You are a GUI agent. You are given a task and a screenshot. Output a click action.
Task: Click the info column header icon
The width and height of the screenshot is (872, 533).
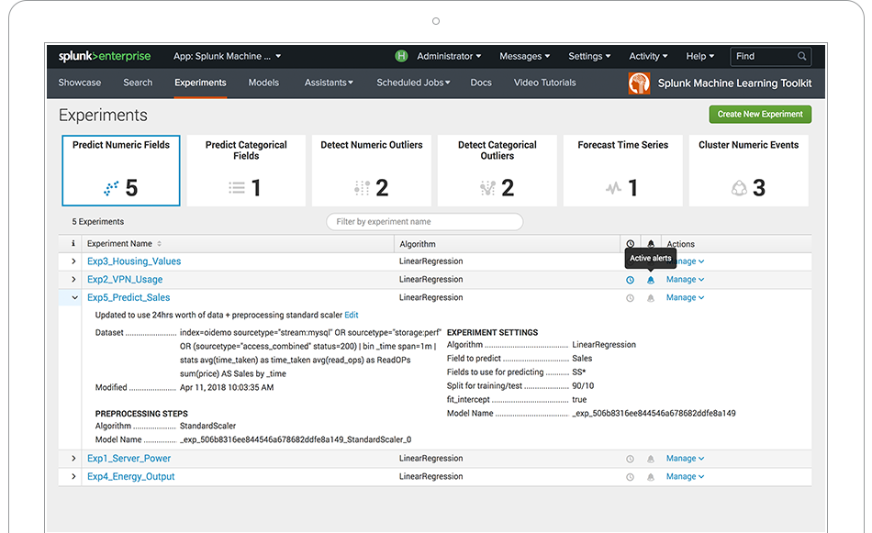(73, 243)
